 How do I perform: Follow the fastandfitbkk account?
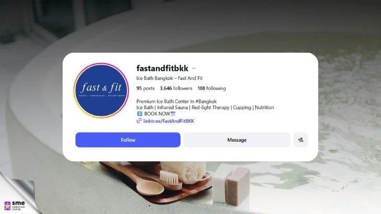click(128, 140)
